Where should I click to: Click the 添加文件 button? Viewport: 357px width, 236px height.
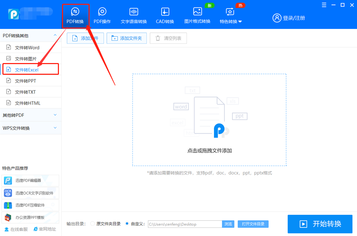click(85, 38)
